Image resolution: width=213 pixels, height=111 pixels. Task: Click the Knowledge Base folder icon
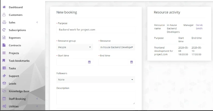click(4, 91)
